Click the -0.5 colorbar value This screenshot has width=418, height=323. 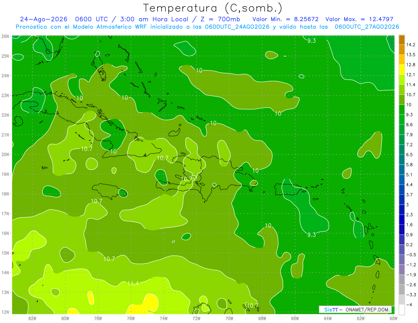click(x=411, y=254)
